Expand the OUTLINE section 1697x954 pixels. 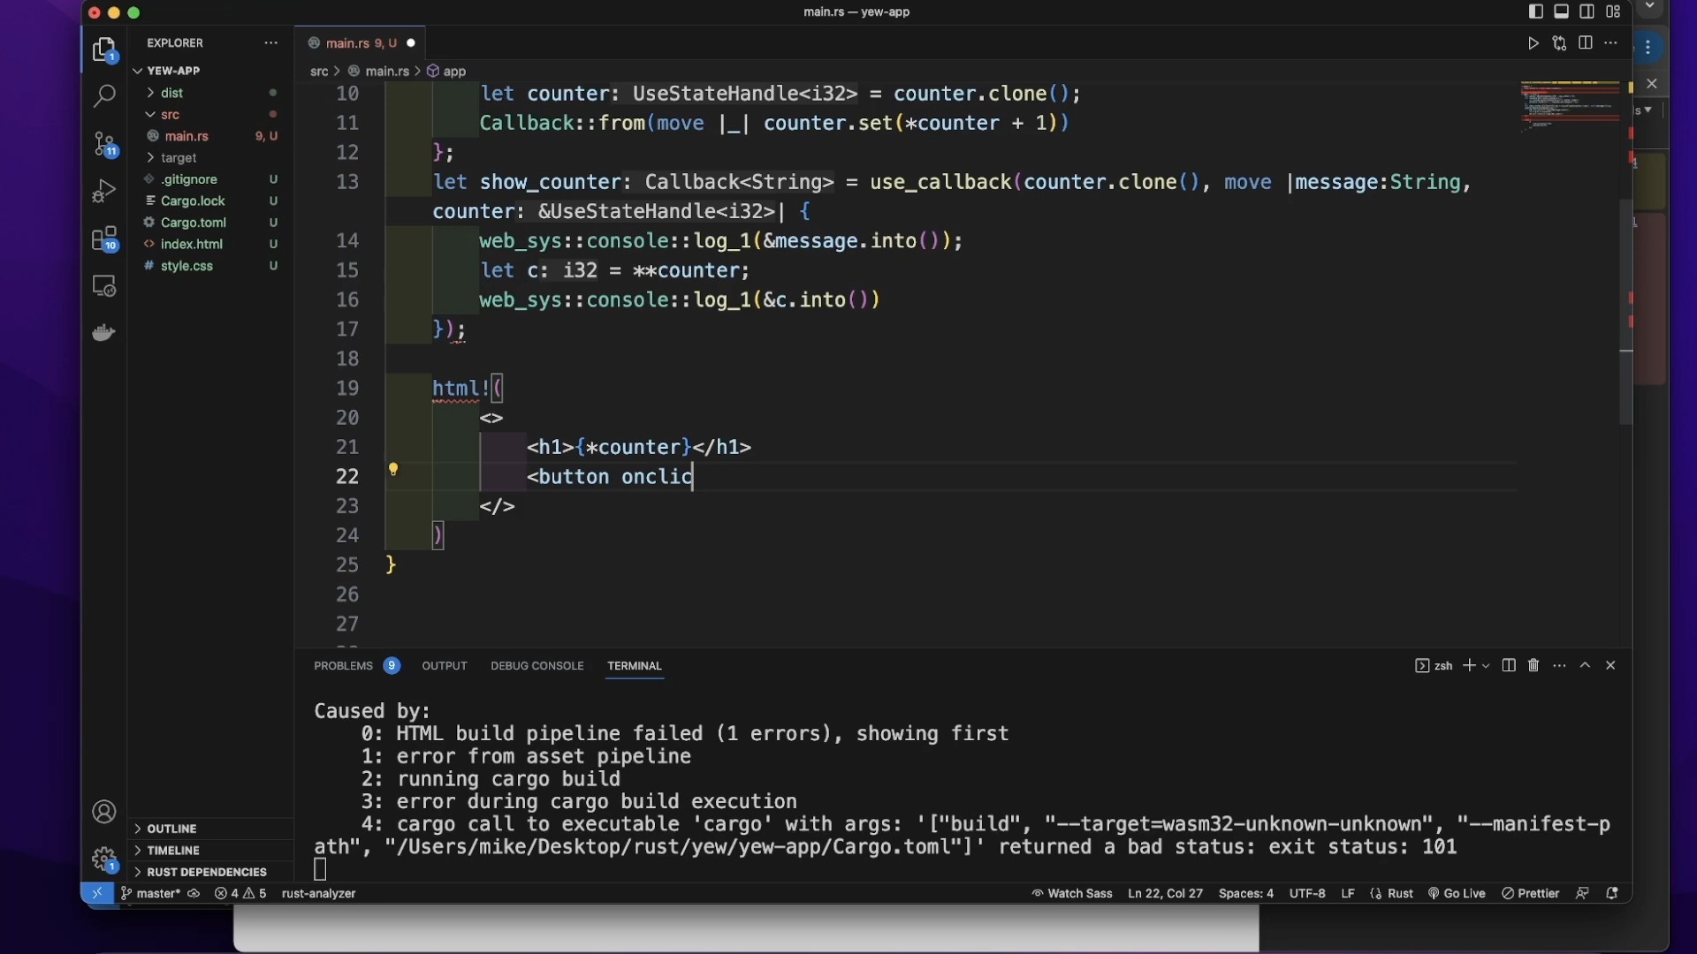(171, 829)
